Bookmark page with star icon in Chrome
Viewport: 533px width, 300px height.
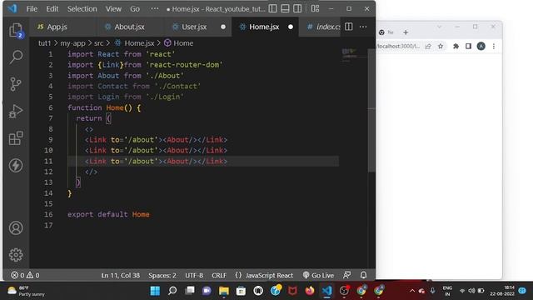[441, 47]
